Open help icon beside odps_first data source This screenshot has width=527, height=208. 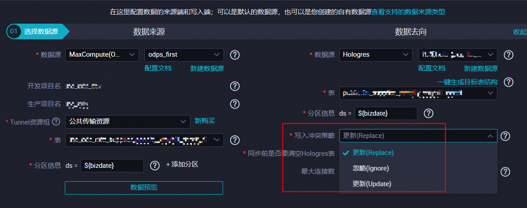coord(235,55)
